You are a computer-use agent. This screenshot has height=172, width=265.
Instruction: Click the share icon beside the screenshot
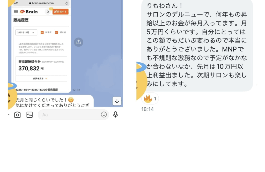78,42
